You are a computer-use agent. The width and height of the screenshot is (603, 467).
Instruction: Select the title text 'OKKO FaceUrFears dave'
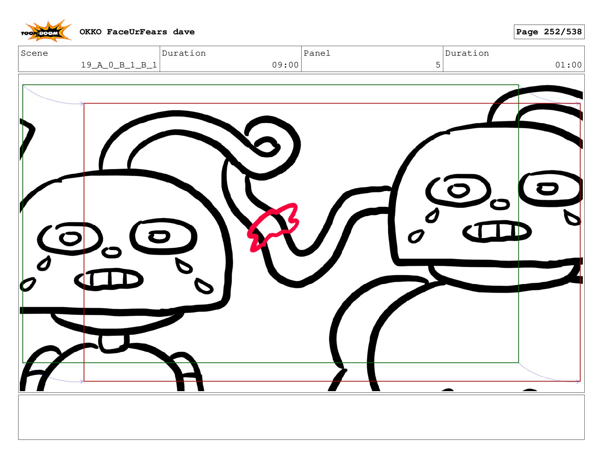(x=137, y=32)
